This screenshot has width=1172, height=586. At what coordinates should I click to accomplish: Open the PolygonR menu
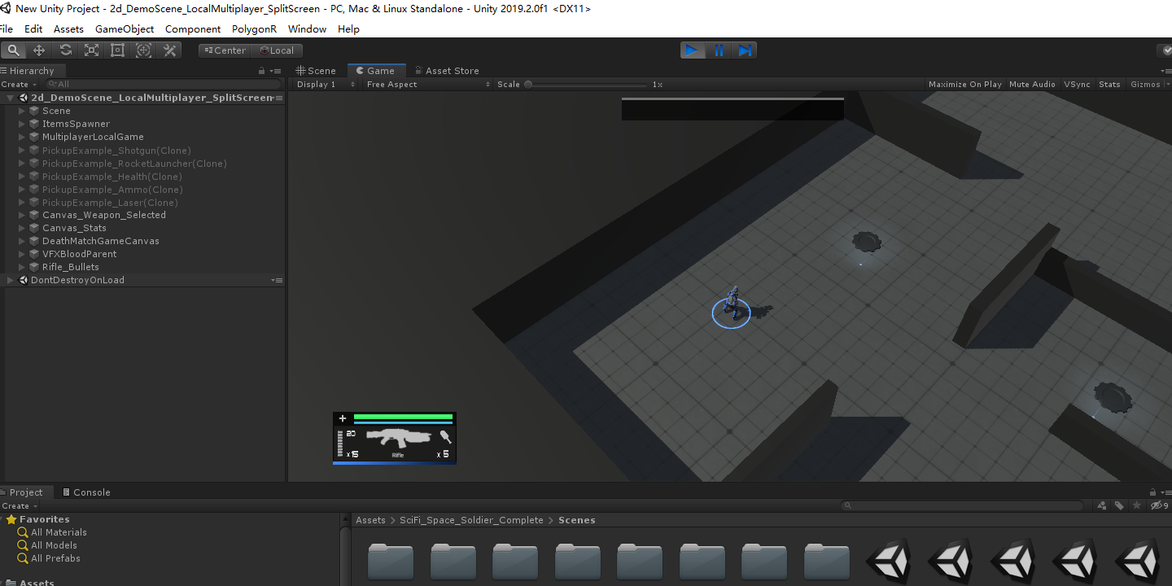pyautogui.click(x=254, y=28)
